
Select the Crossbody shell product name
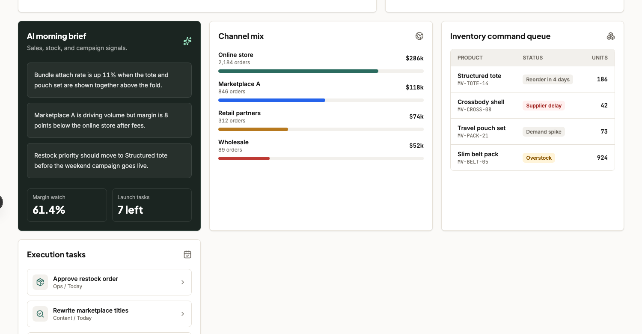pyautogui.click(x=481, y=102)
